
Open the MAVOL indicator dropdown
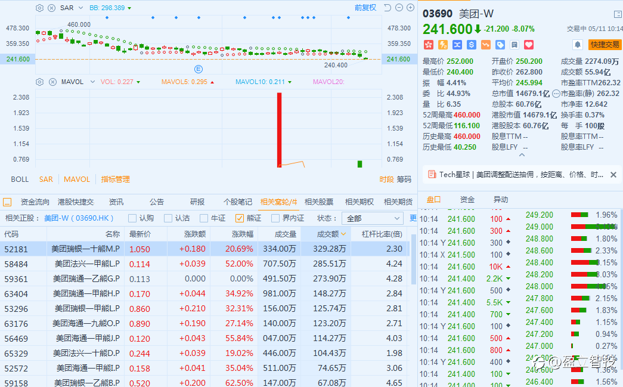(92, 82)
